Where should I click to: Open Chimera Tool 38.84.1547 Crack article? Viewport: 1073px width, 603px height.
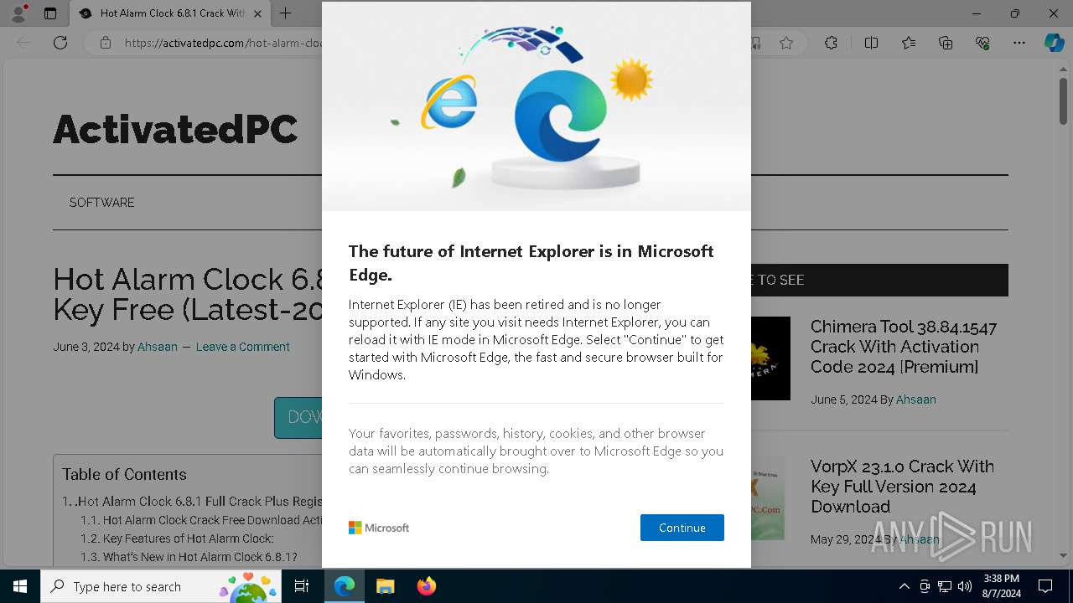(904, 347)
